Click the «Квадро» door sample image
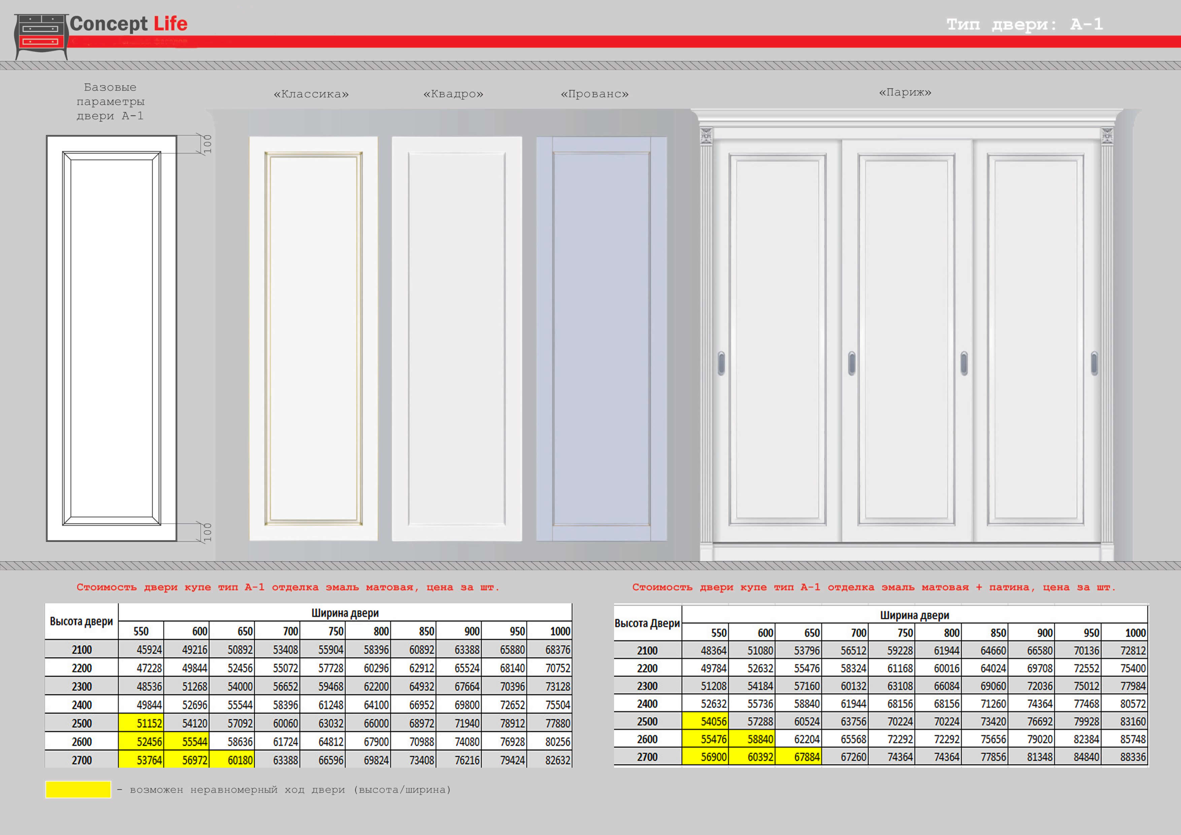Image resolution: width=1181 pixels, height=835 pixels. click(x=457, y=338)
